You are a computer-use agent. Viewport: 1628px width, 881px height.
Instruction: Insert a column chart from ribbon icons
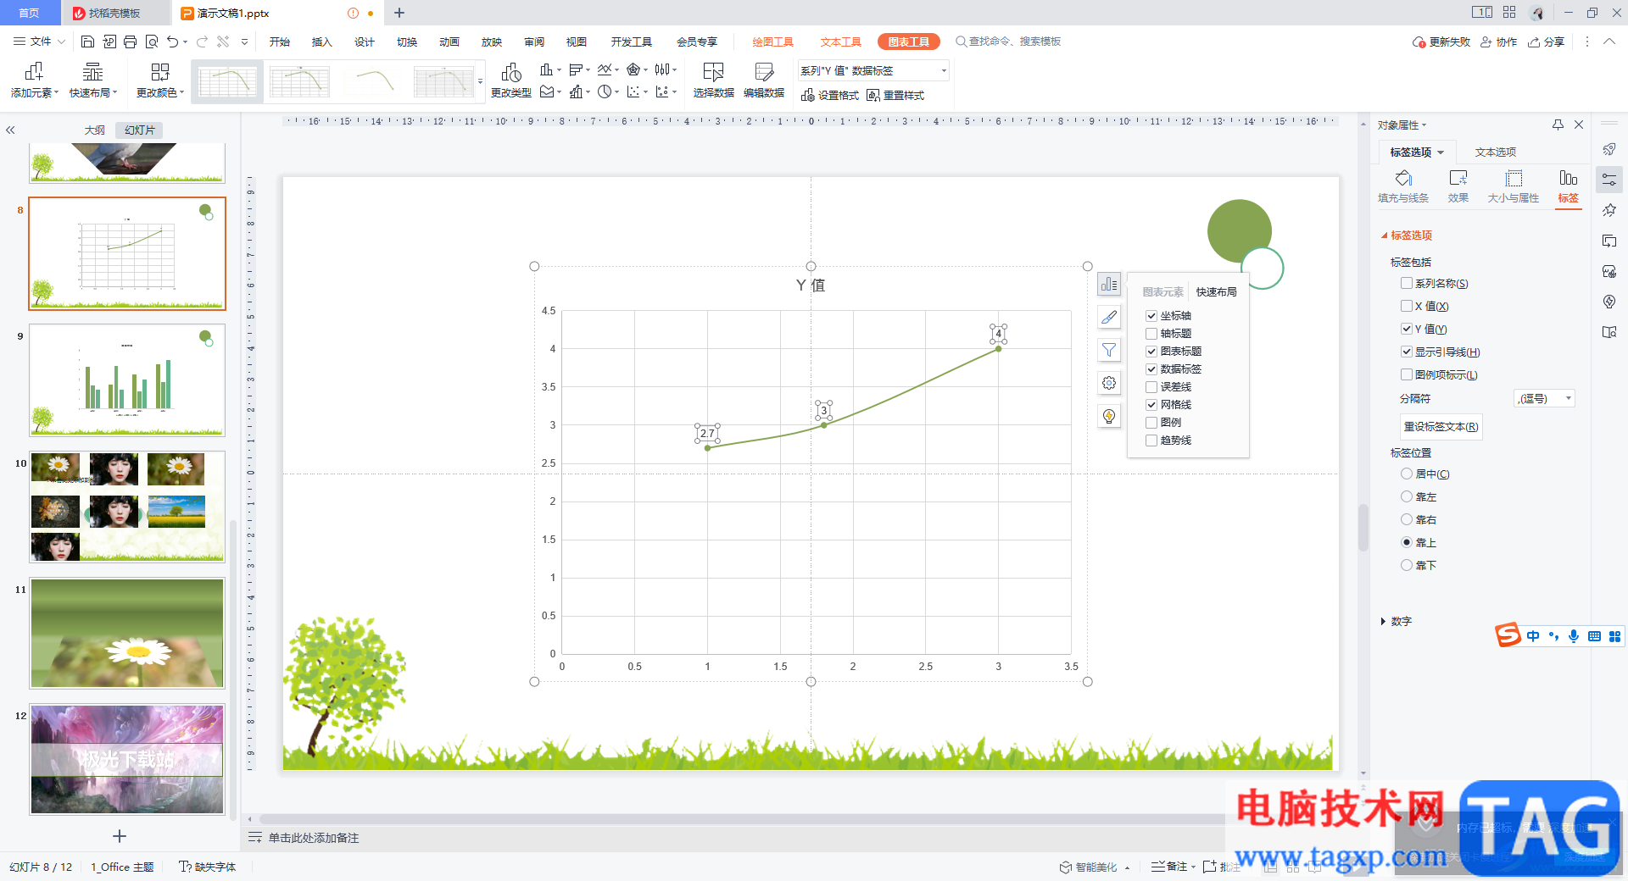(547, 69)
